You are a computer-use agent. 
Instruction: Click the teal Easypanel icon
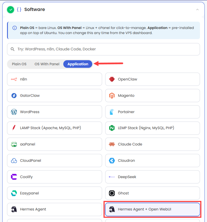click(x=14, y=193)
